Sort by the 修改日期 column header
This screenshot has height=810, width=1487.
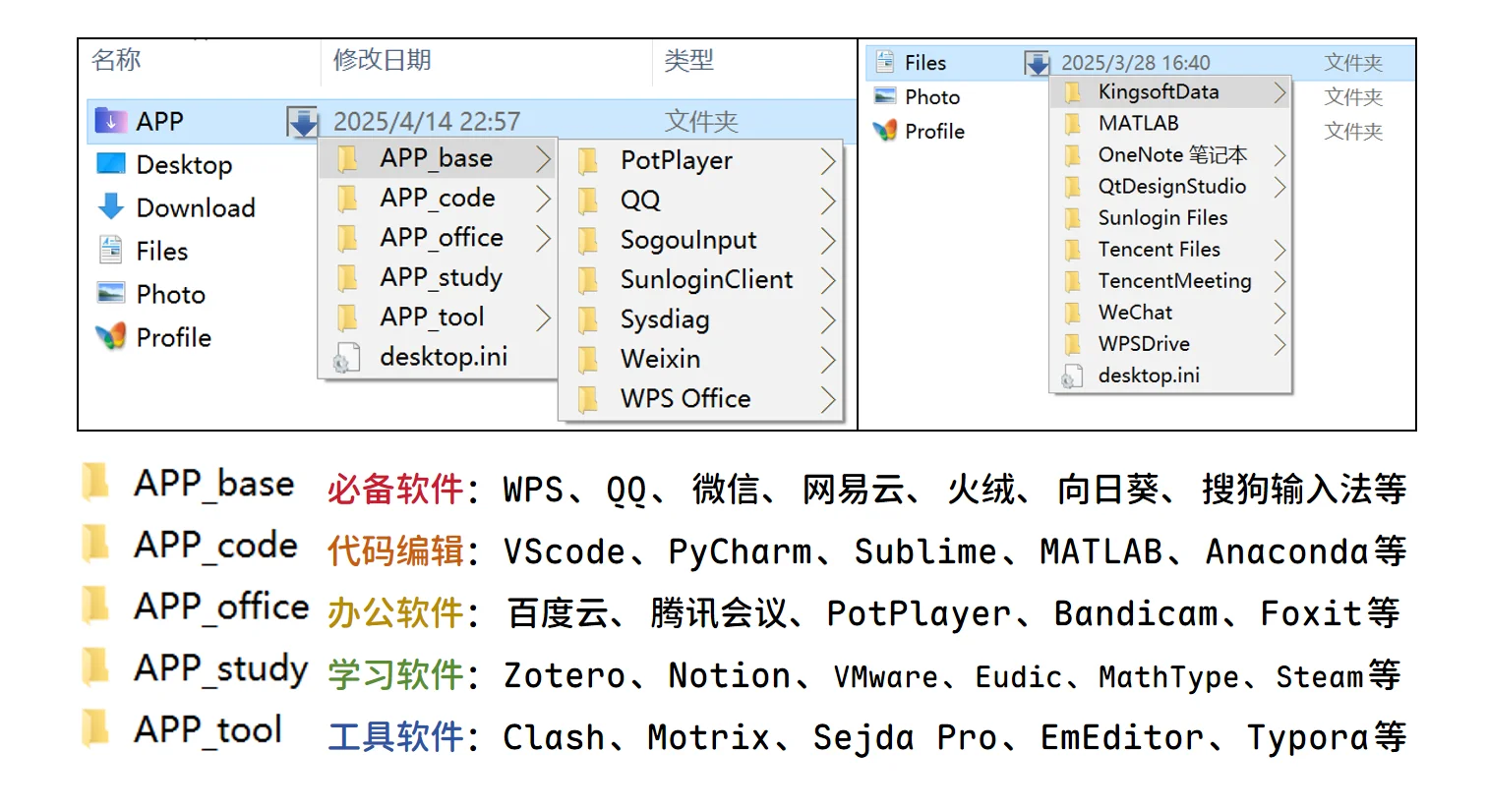pos(383,61)
